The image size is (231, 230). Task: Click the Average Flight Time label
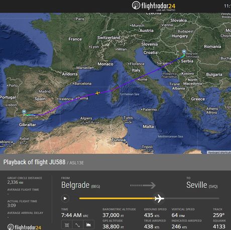(x=23, y=190)
